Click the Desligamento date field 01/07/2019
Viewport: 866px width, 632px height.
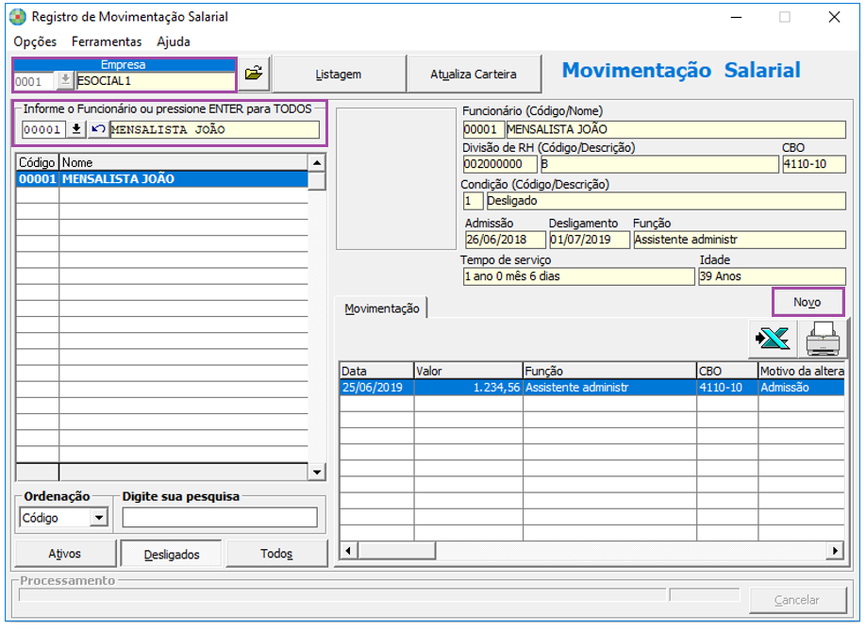point(590,240)
